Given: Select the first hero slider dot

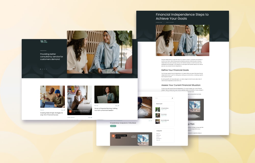Looking at the screenshot, I should tap(40, 69).
